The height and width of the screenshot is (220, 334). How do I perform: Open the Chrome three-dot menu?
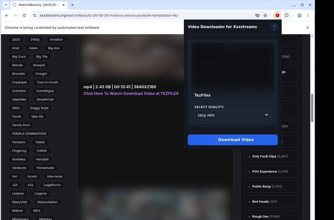(308, 16)
